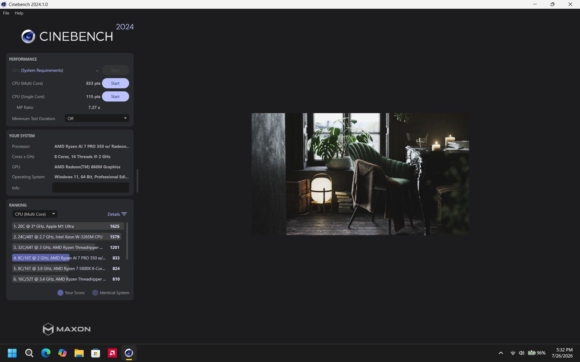Click the Cinebench title bar icon
Image resolution: width=580 pixels, height=362 pixels.
click(4, 4)
